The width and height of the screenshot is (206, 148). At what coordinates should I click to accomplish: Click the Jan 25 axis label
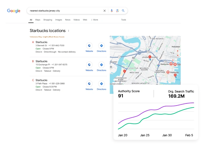[x=145, y=135]
